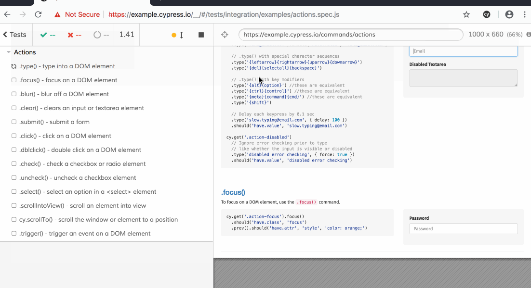Select the .blur() test checkbox
This screenshot has width=531, height=288.
tap(14, 94)
